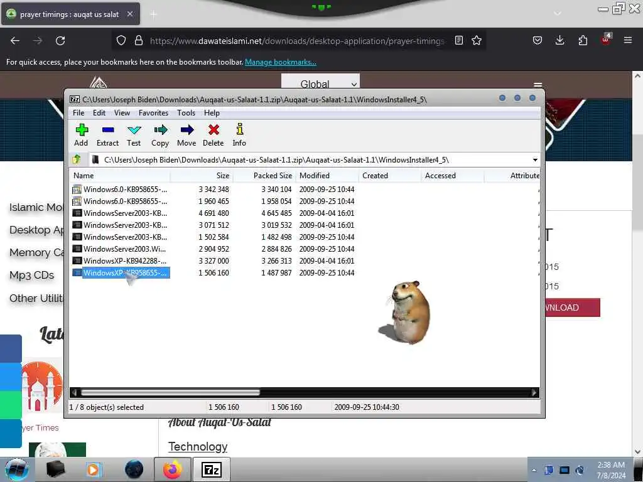Click the taskbar clock showing 2:38 AM
Image resolution: width=643 pixels, height=482 pixels.
(611, 470)
